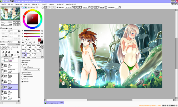Hide the BG layer folder
This screenshot has height=107, width=178.
click(x=2, y=91)
